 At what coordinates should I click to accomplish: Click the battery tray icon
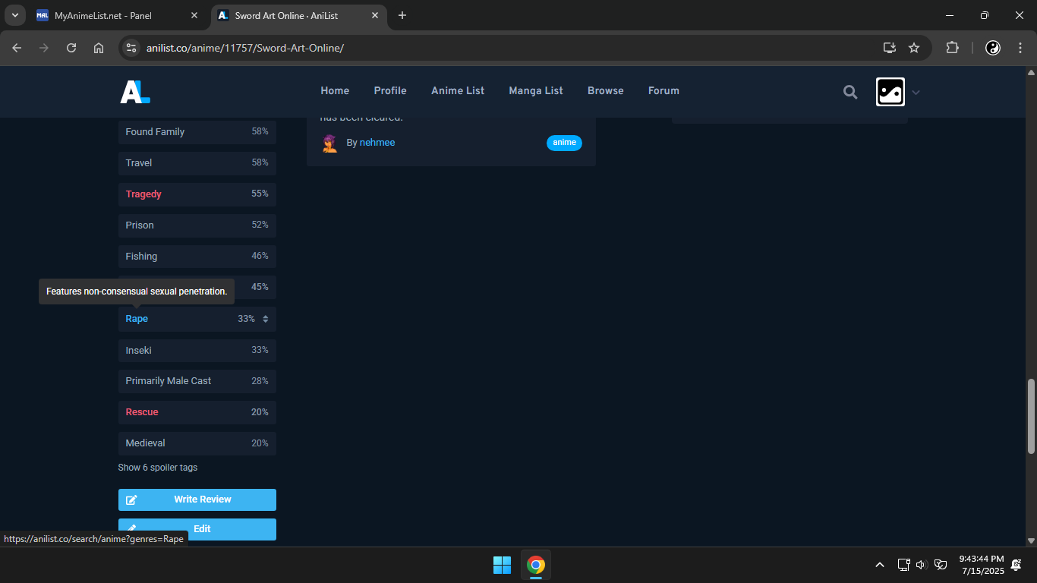pyautogui.click(x=941, y=565)
